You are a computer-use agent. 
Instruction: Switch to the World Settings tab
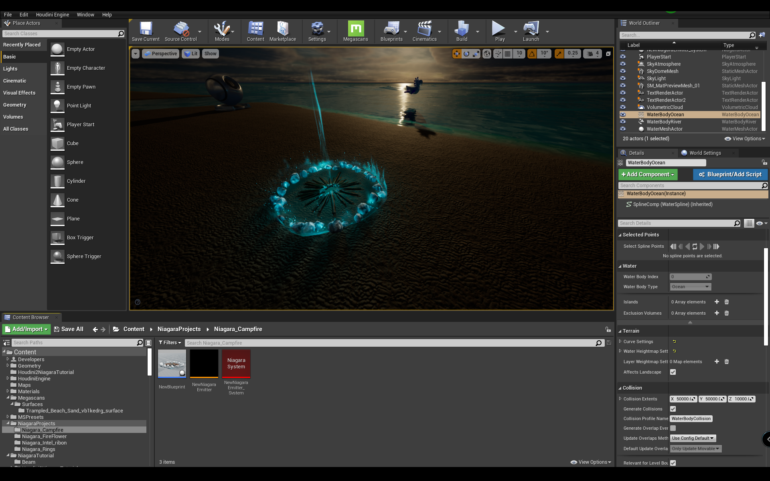pyautogui.click(x=705, y=153)
